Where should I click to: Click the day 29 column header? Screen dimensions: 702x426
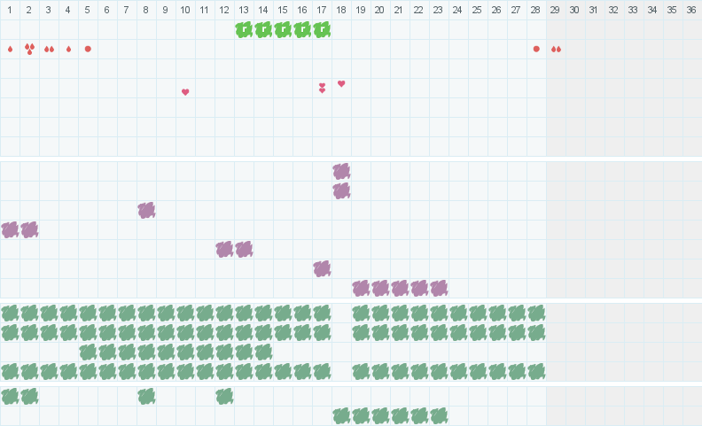(x=556, y=10)
